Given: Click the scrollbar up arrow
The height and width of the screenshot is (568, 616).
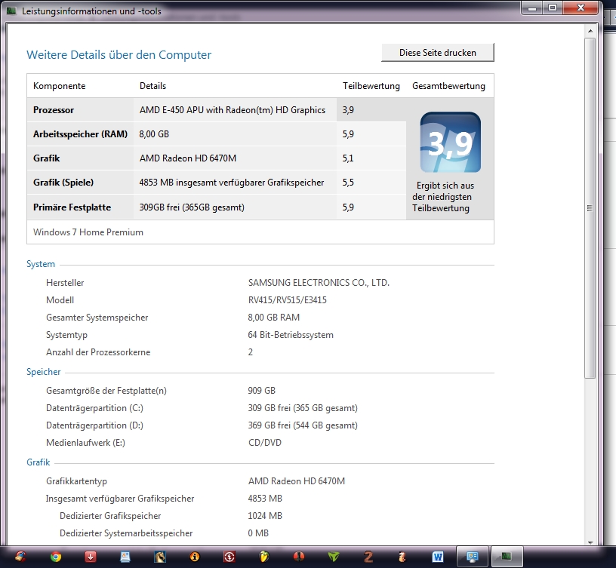Looking at the screenshot, I should click(x=590, y=31).
